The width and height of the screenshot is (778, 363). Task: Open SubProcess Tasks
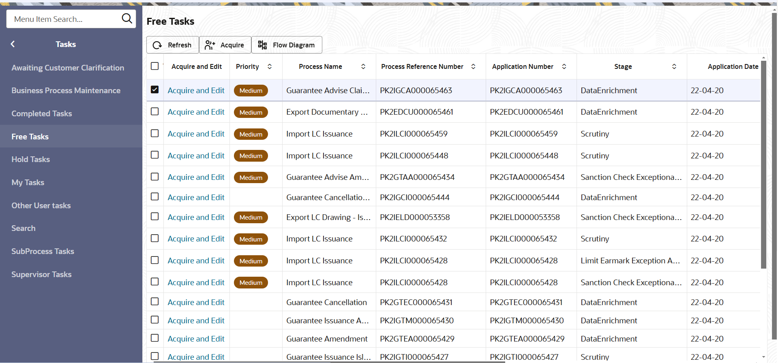click(x=43, y=251)
